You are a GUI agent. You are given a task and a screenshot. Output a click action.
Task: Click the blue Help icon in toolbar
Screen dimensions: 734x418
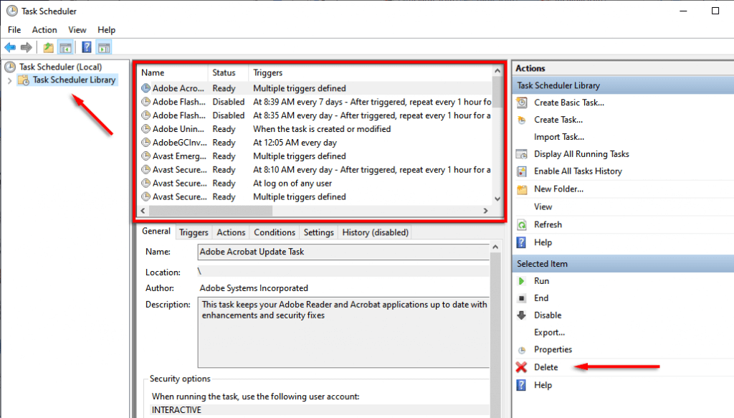point(86,47)
